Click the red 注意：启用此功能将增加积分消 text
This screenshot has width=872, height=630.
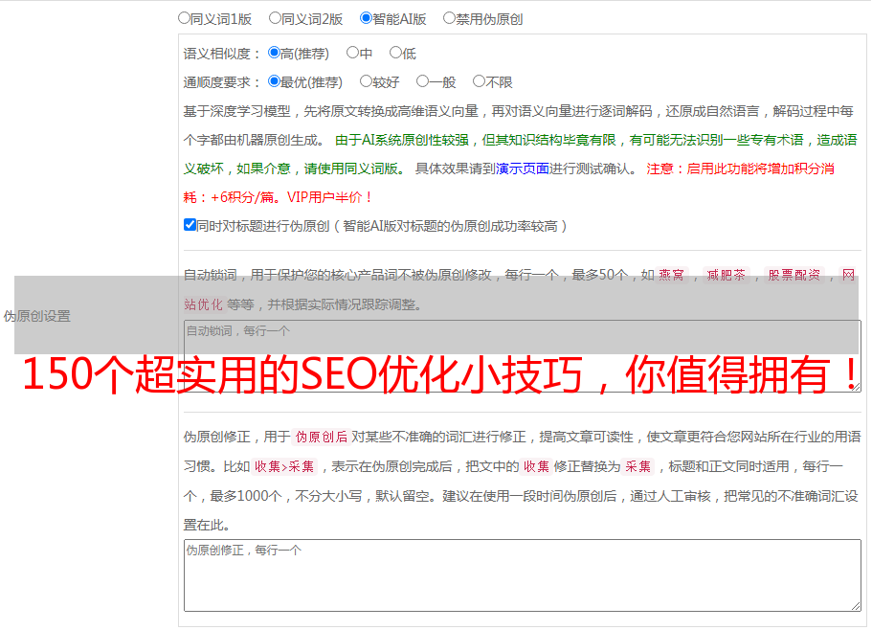click(740, 169)
